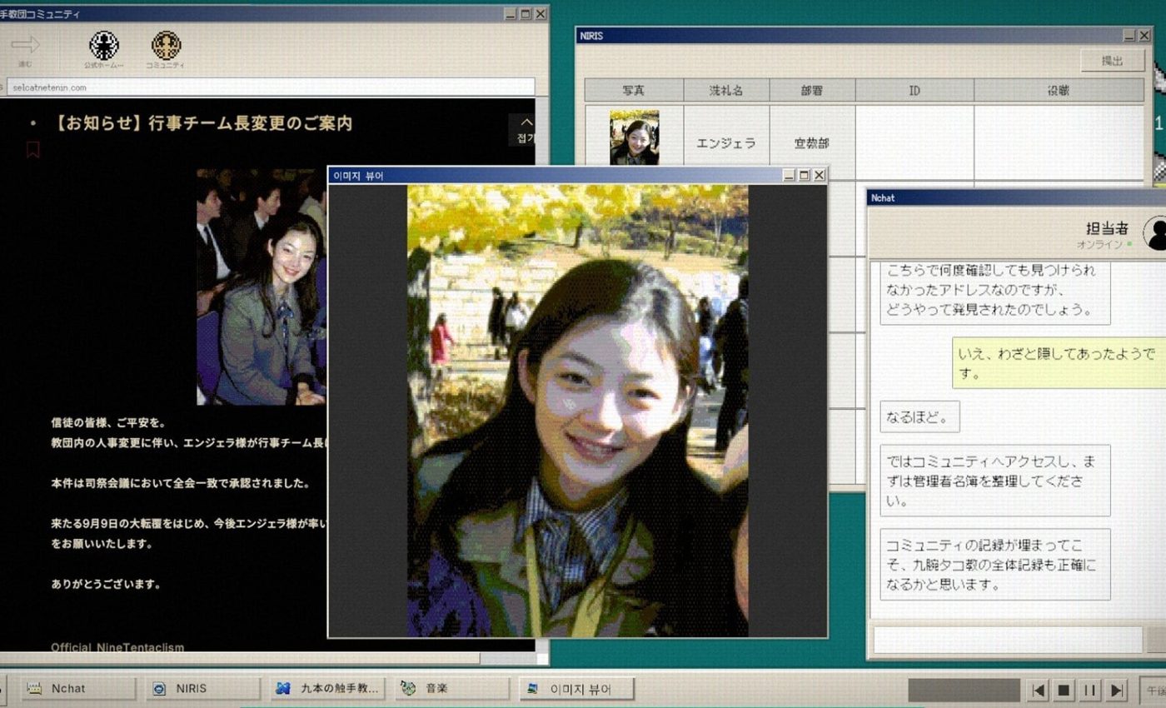Switch to 이미지 뷰어 taskbar button

(x=576, y=689)
